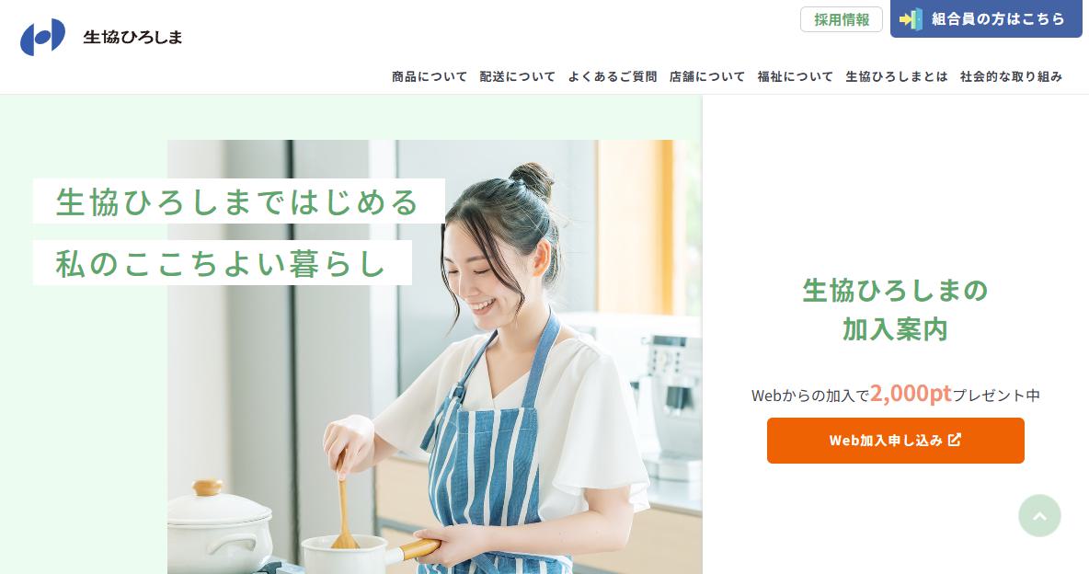Select 社会的な取り組み in navigation
The image size is (1089, 574).
tap(1011, 76)
